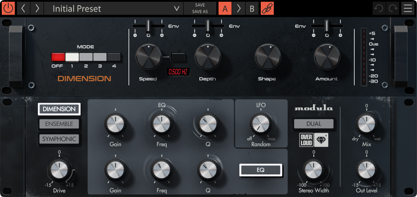Click SAVE preset button
Image resolution: width=417 pixels, height=197 pixels.
[200, 5]
